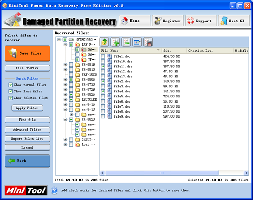Click the scroll left arrow in file list
The height and width of the screenshot is (200, 253).
tap(102, 173)
